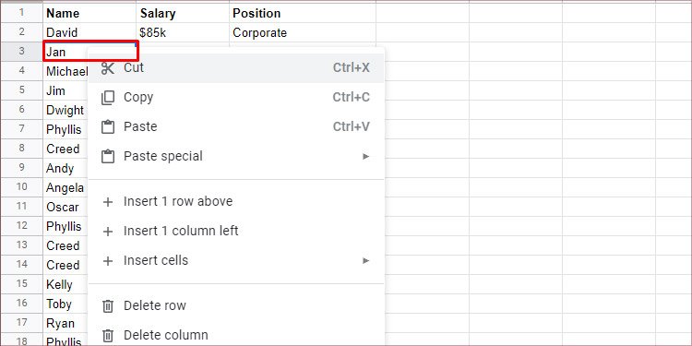Click the Paste special clipboard icon
This screenshot has height=346, width=692.
coord(108,156)
